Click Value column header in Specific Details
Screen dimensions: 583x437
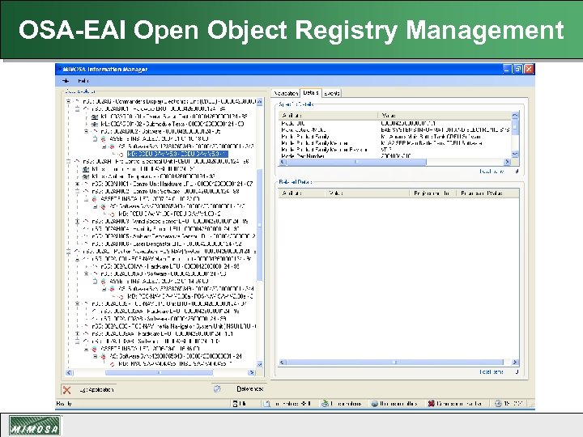click(445, 116)
